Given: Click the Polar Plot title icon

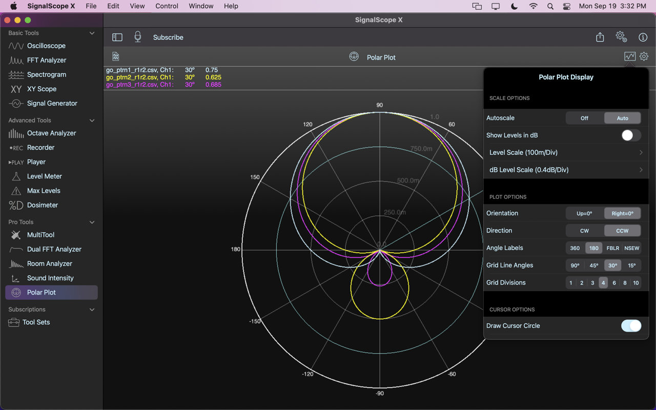Looking at the screenshot, I should coord(354,56).
